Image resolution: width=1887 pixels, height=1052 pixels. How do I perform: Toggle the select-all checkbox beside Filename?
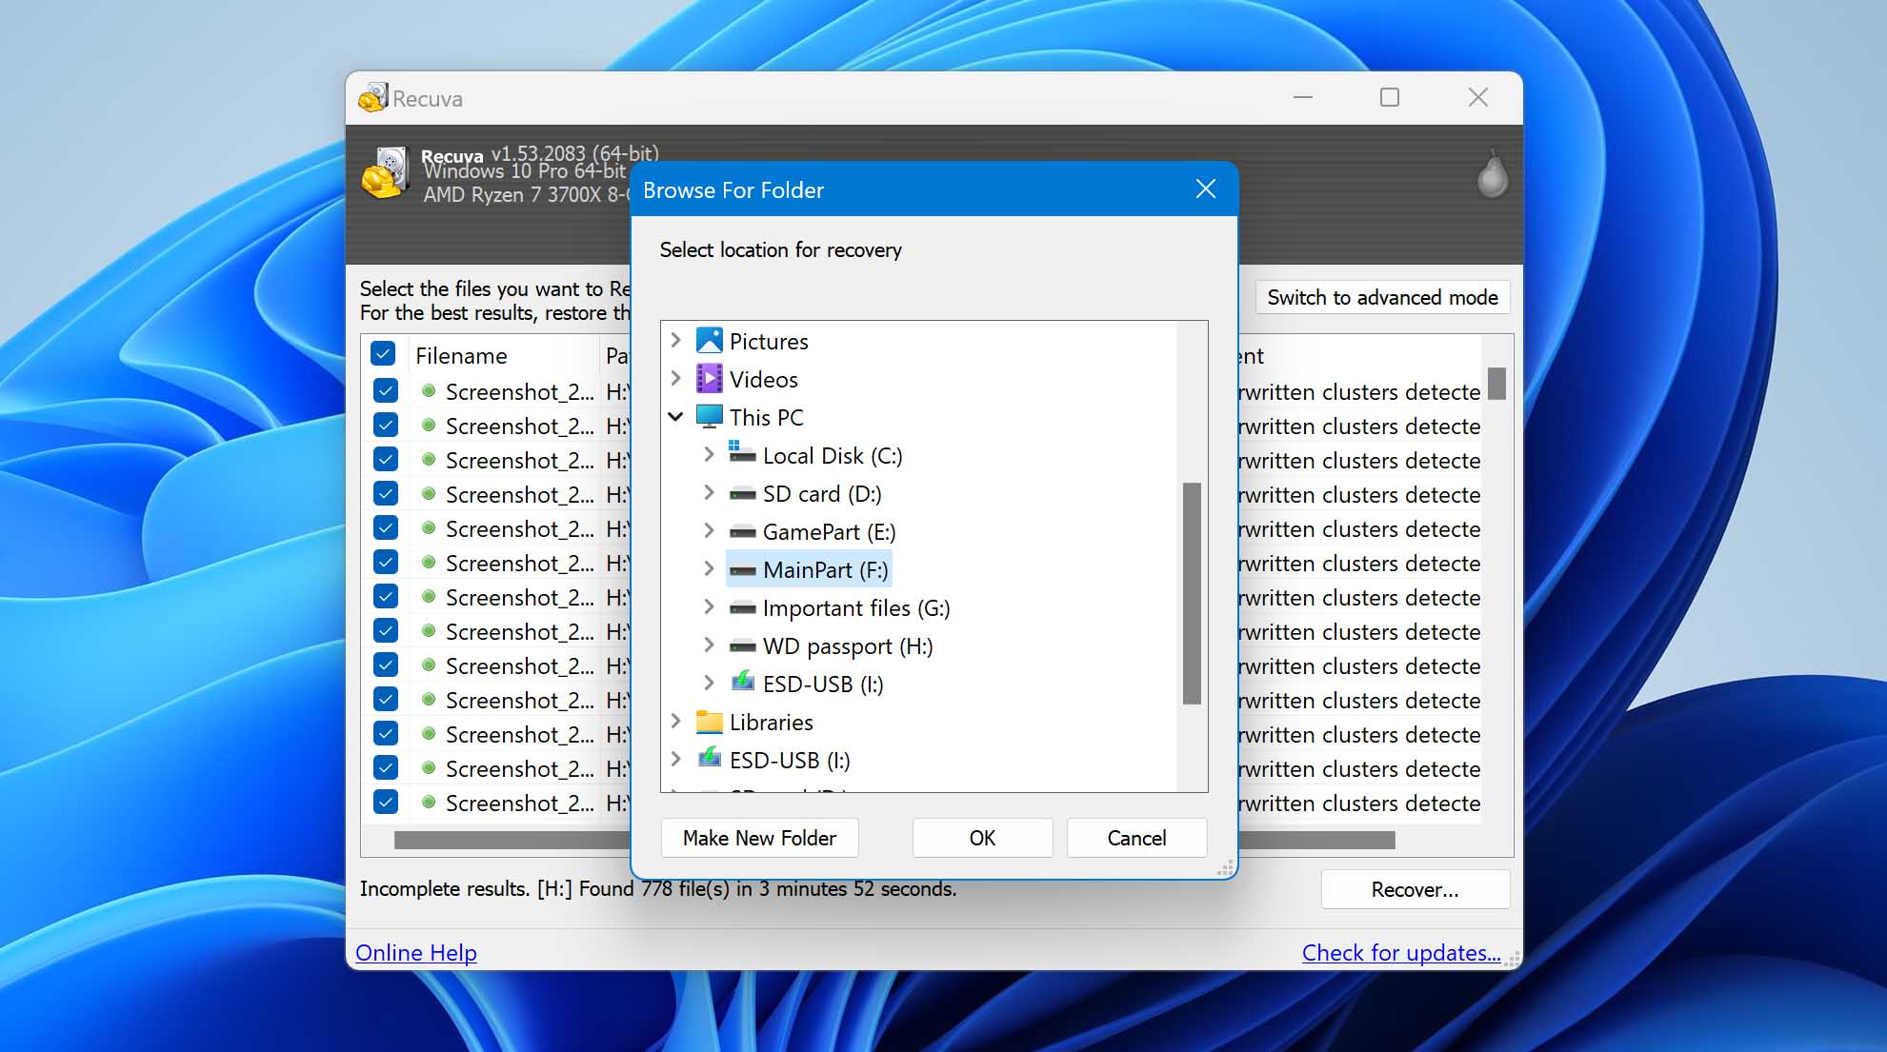[383, 354]
